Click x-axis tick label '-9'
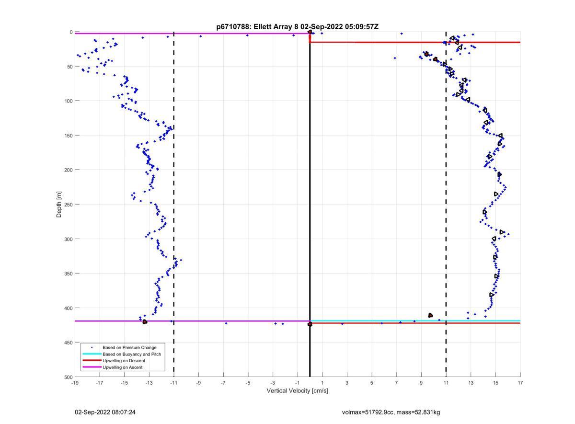The width and height of the screenshot is (575, 424). click(x=198, y=383)
